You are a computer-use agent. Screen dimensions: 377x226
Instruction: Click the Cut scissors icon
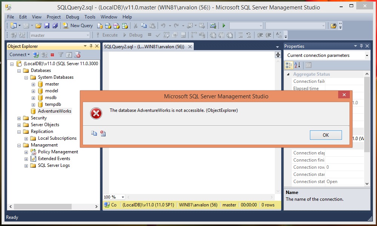click(x=136, y=26)
